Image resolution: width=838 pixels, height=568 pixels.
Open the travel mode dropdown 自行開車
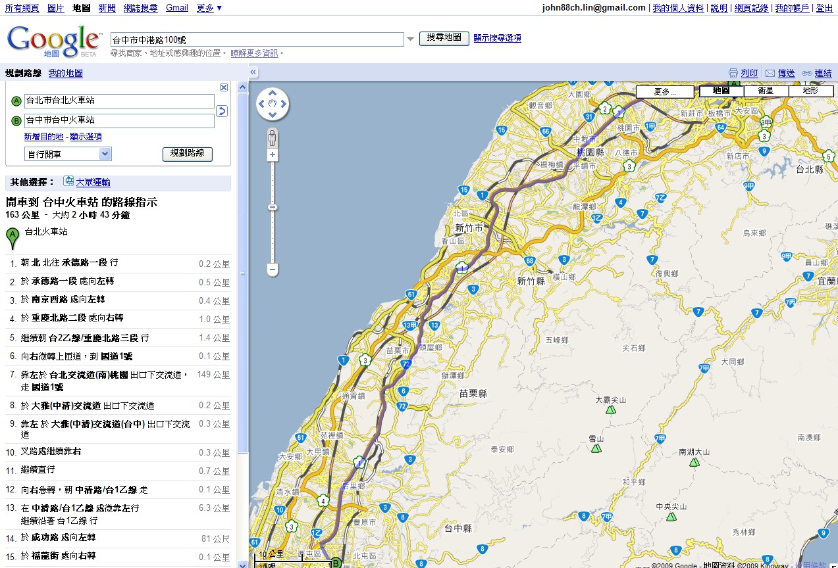[68, 154]
